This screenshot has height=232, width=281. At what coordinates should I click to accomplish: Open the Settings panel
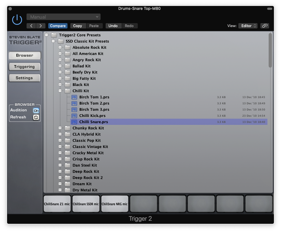25,78
